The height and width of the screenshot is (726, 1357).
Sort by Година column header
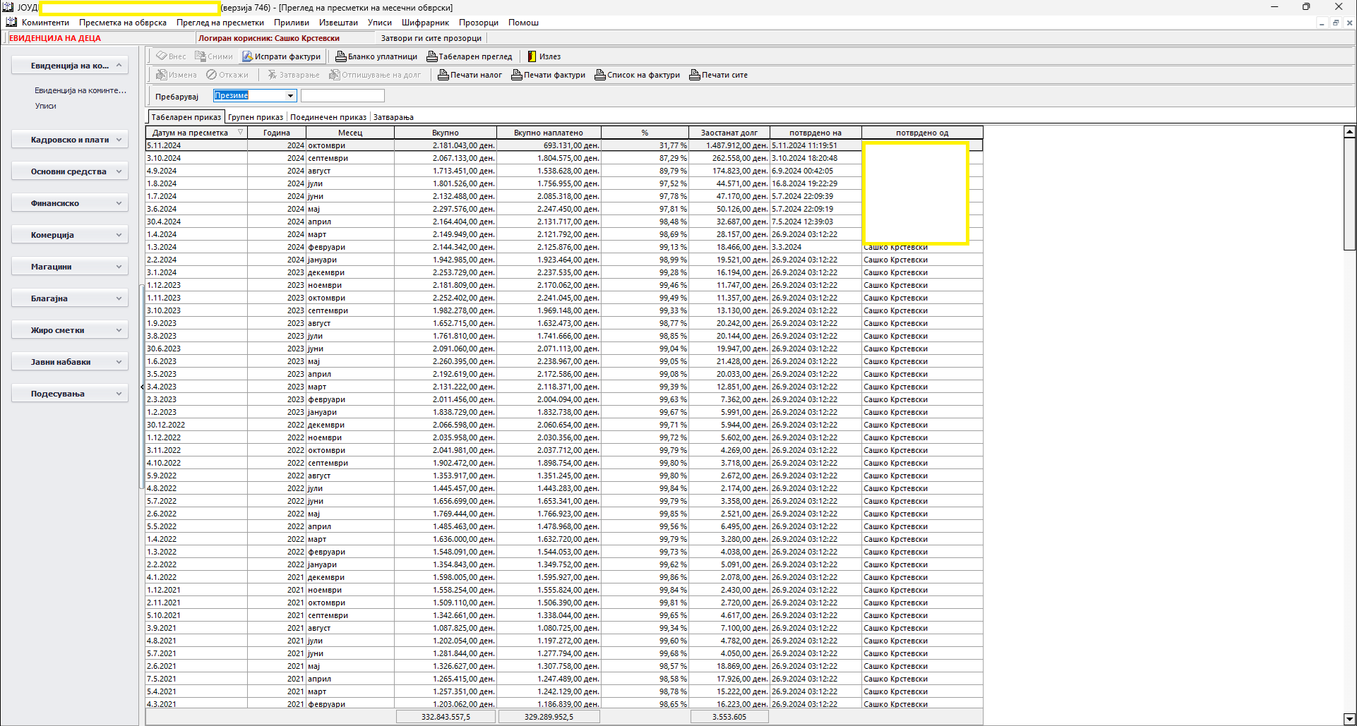tap(277, 133)
